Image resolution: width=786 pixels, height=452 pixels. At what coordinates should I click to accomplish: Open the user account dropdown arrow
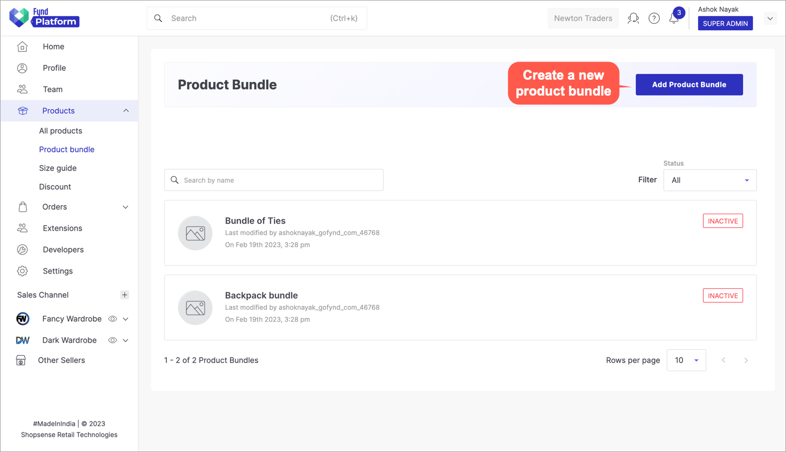tap(770, 18)
